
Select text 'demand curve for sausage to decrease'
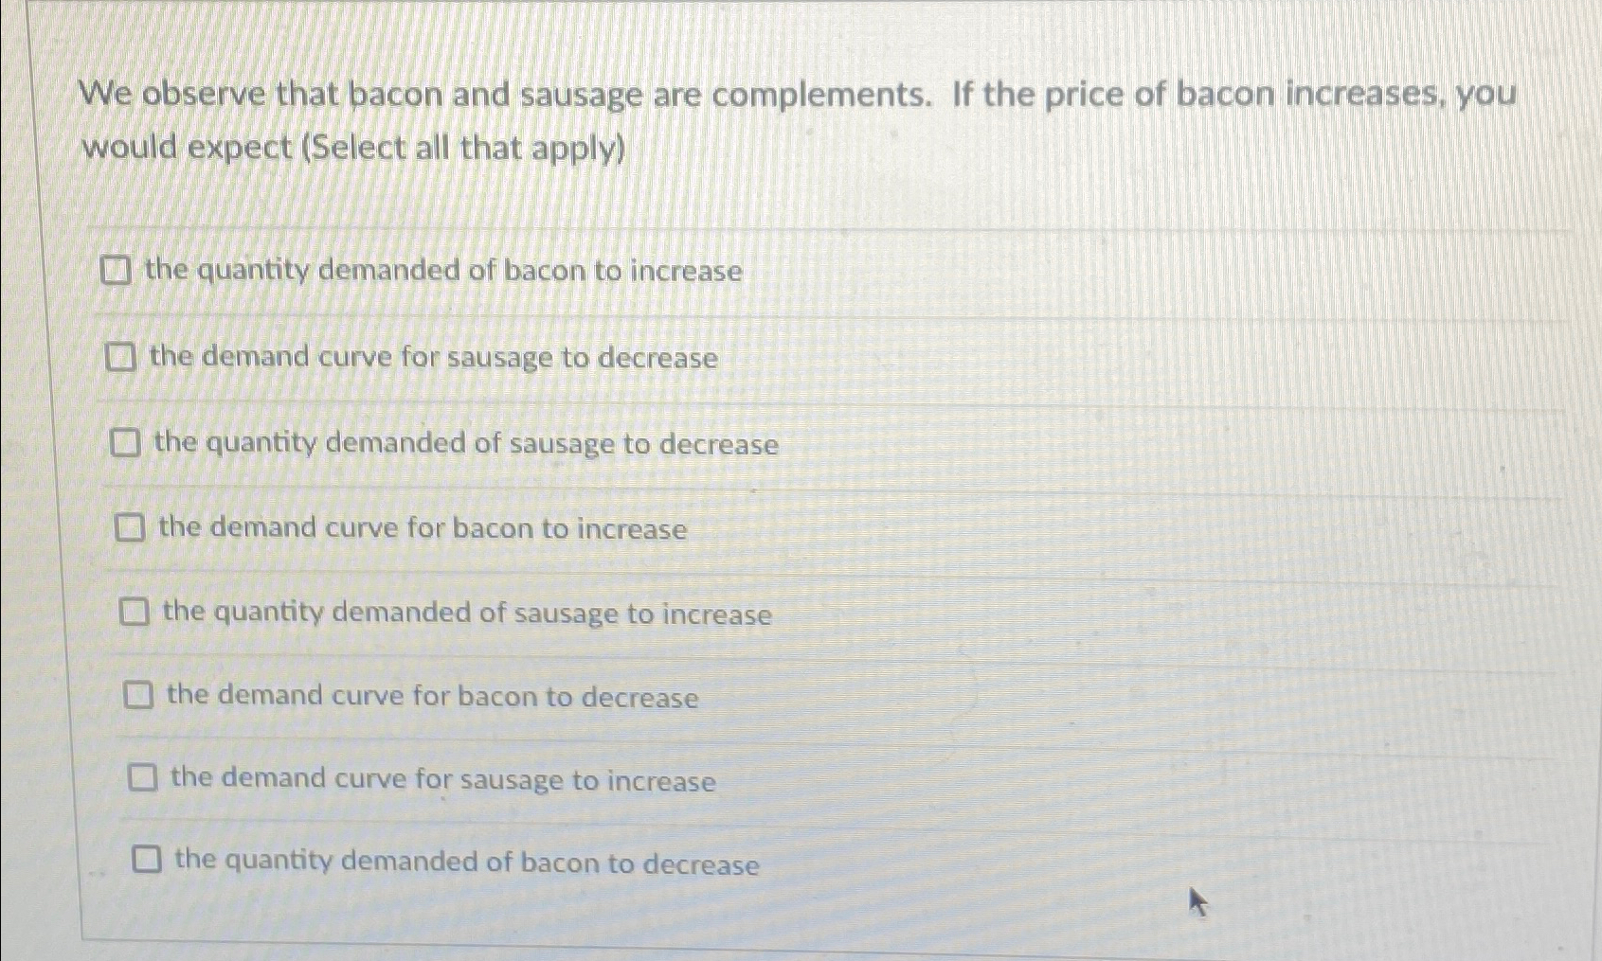(431, 358)
